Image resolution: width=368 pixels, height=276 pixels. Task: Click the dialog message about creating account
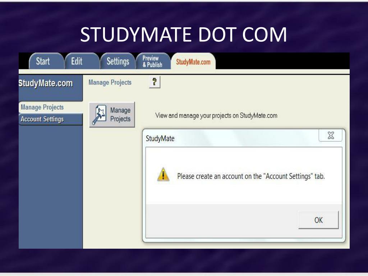[251, 176]
